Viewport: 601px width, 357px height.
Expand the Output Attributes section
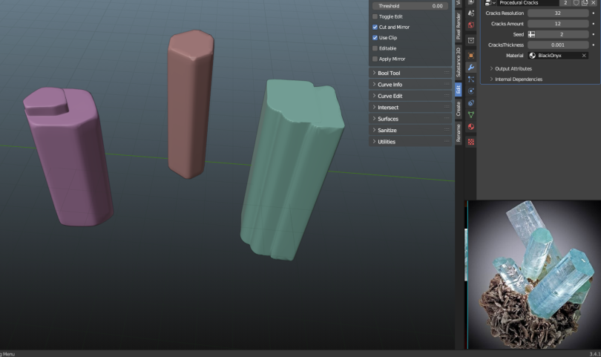click(513, 68)
